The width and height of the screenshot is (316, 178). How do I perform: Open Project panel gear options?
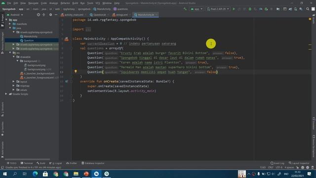(50, 15)
